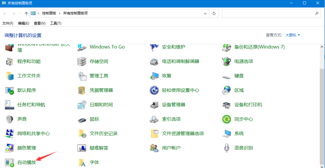Open 网络和共享中心 icon
The height and width of the screenshot is (168, 325).
coord(10,134)
